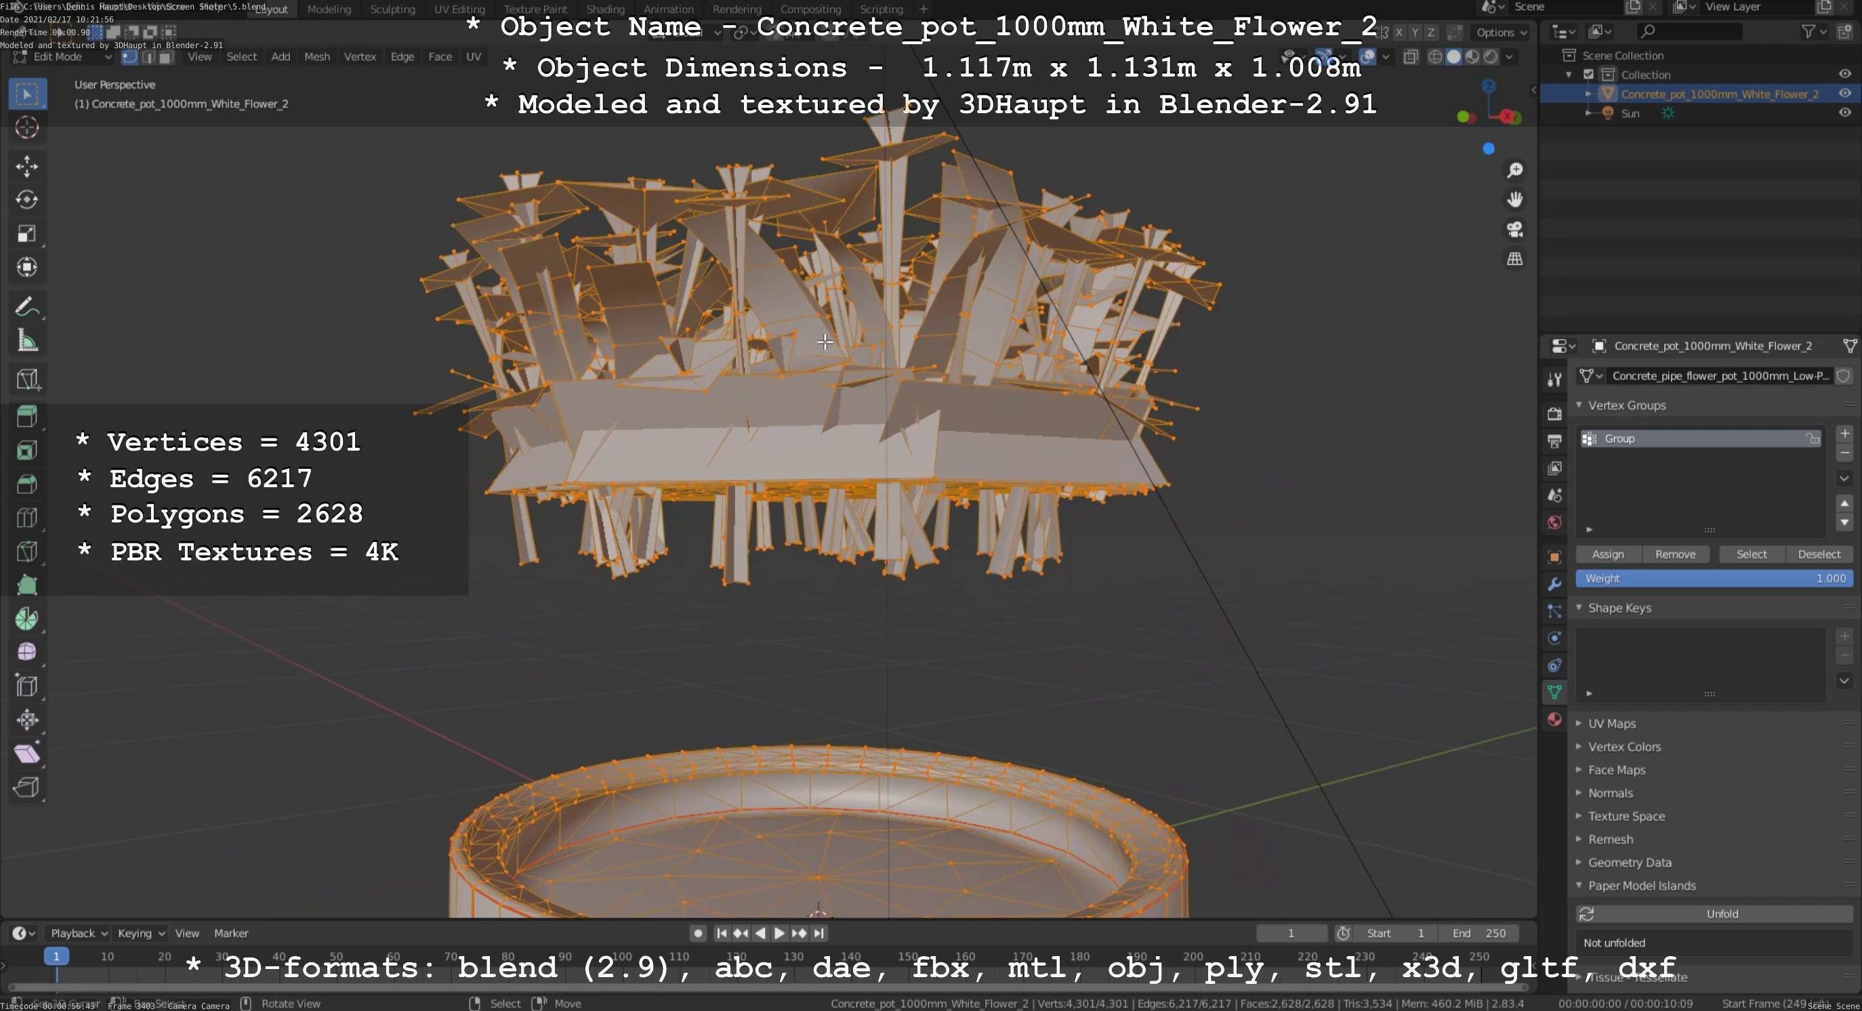Viewport: 1862px width, 1011px height.
Task: Choose the Poly Build tool
Action: click(x=28, y=585)
